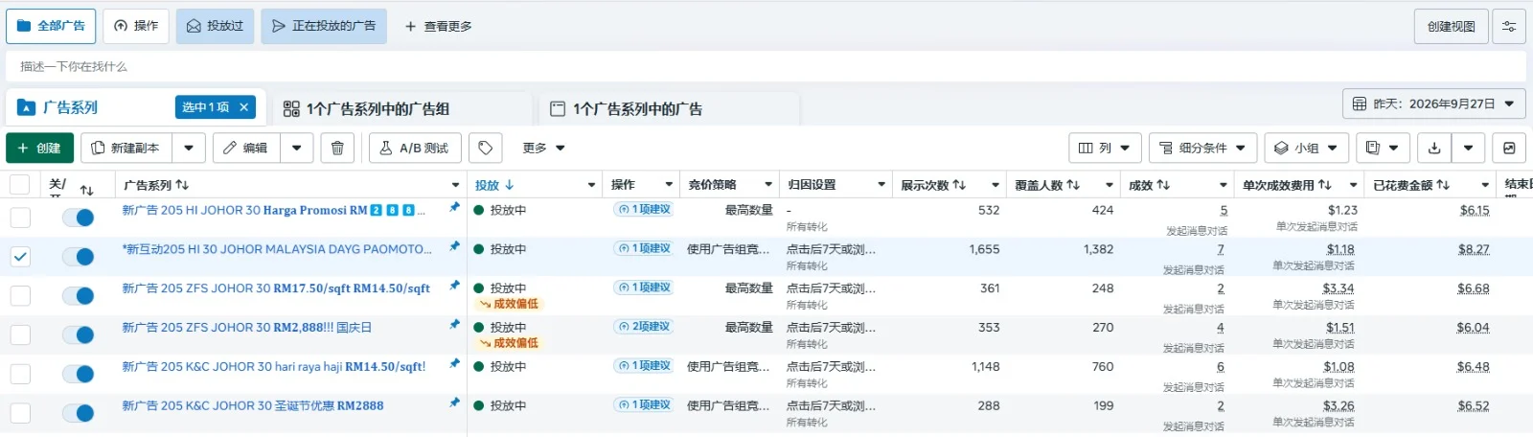Turn off ZFS RM2,888 国庆日 campaign switch
The width and height of the screenshot is (1533, 437).
pyautogui.click(x=79, y=335)
